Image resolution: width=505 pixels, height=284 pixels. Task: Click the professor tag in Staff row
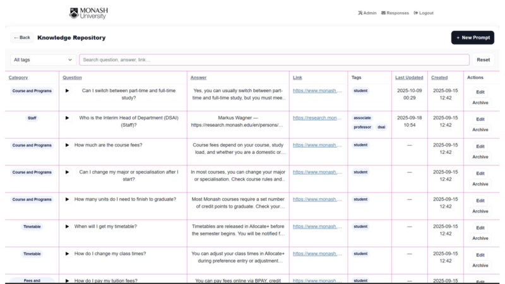pos(363,127)
